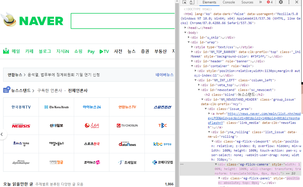Image resolution: width=303 pixels, height=187 pixels.
Task: Select the 구독한 언론사 tab
Action: pyautogui.click(x=49, y=90)
